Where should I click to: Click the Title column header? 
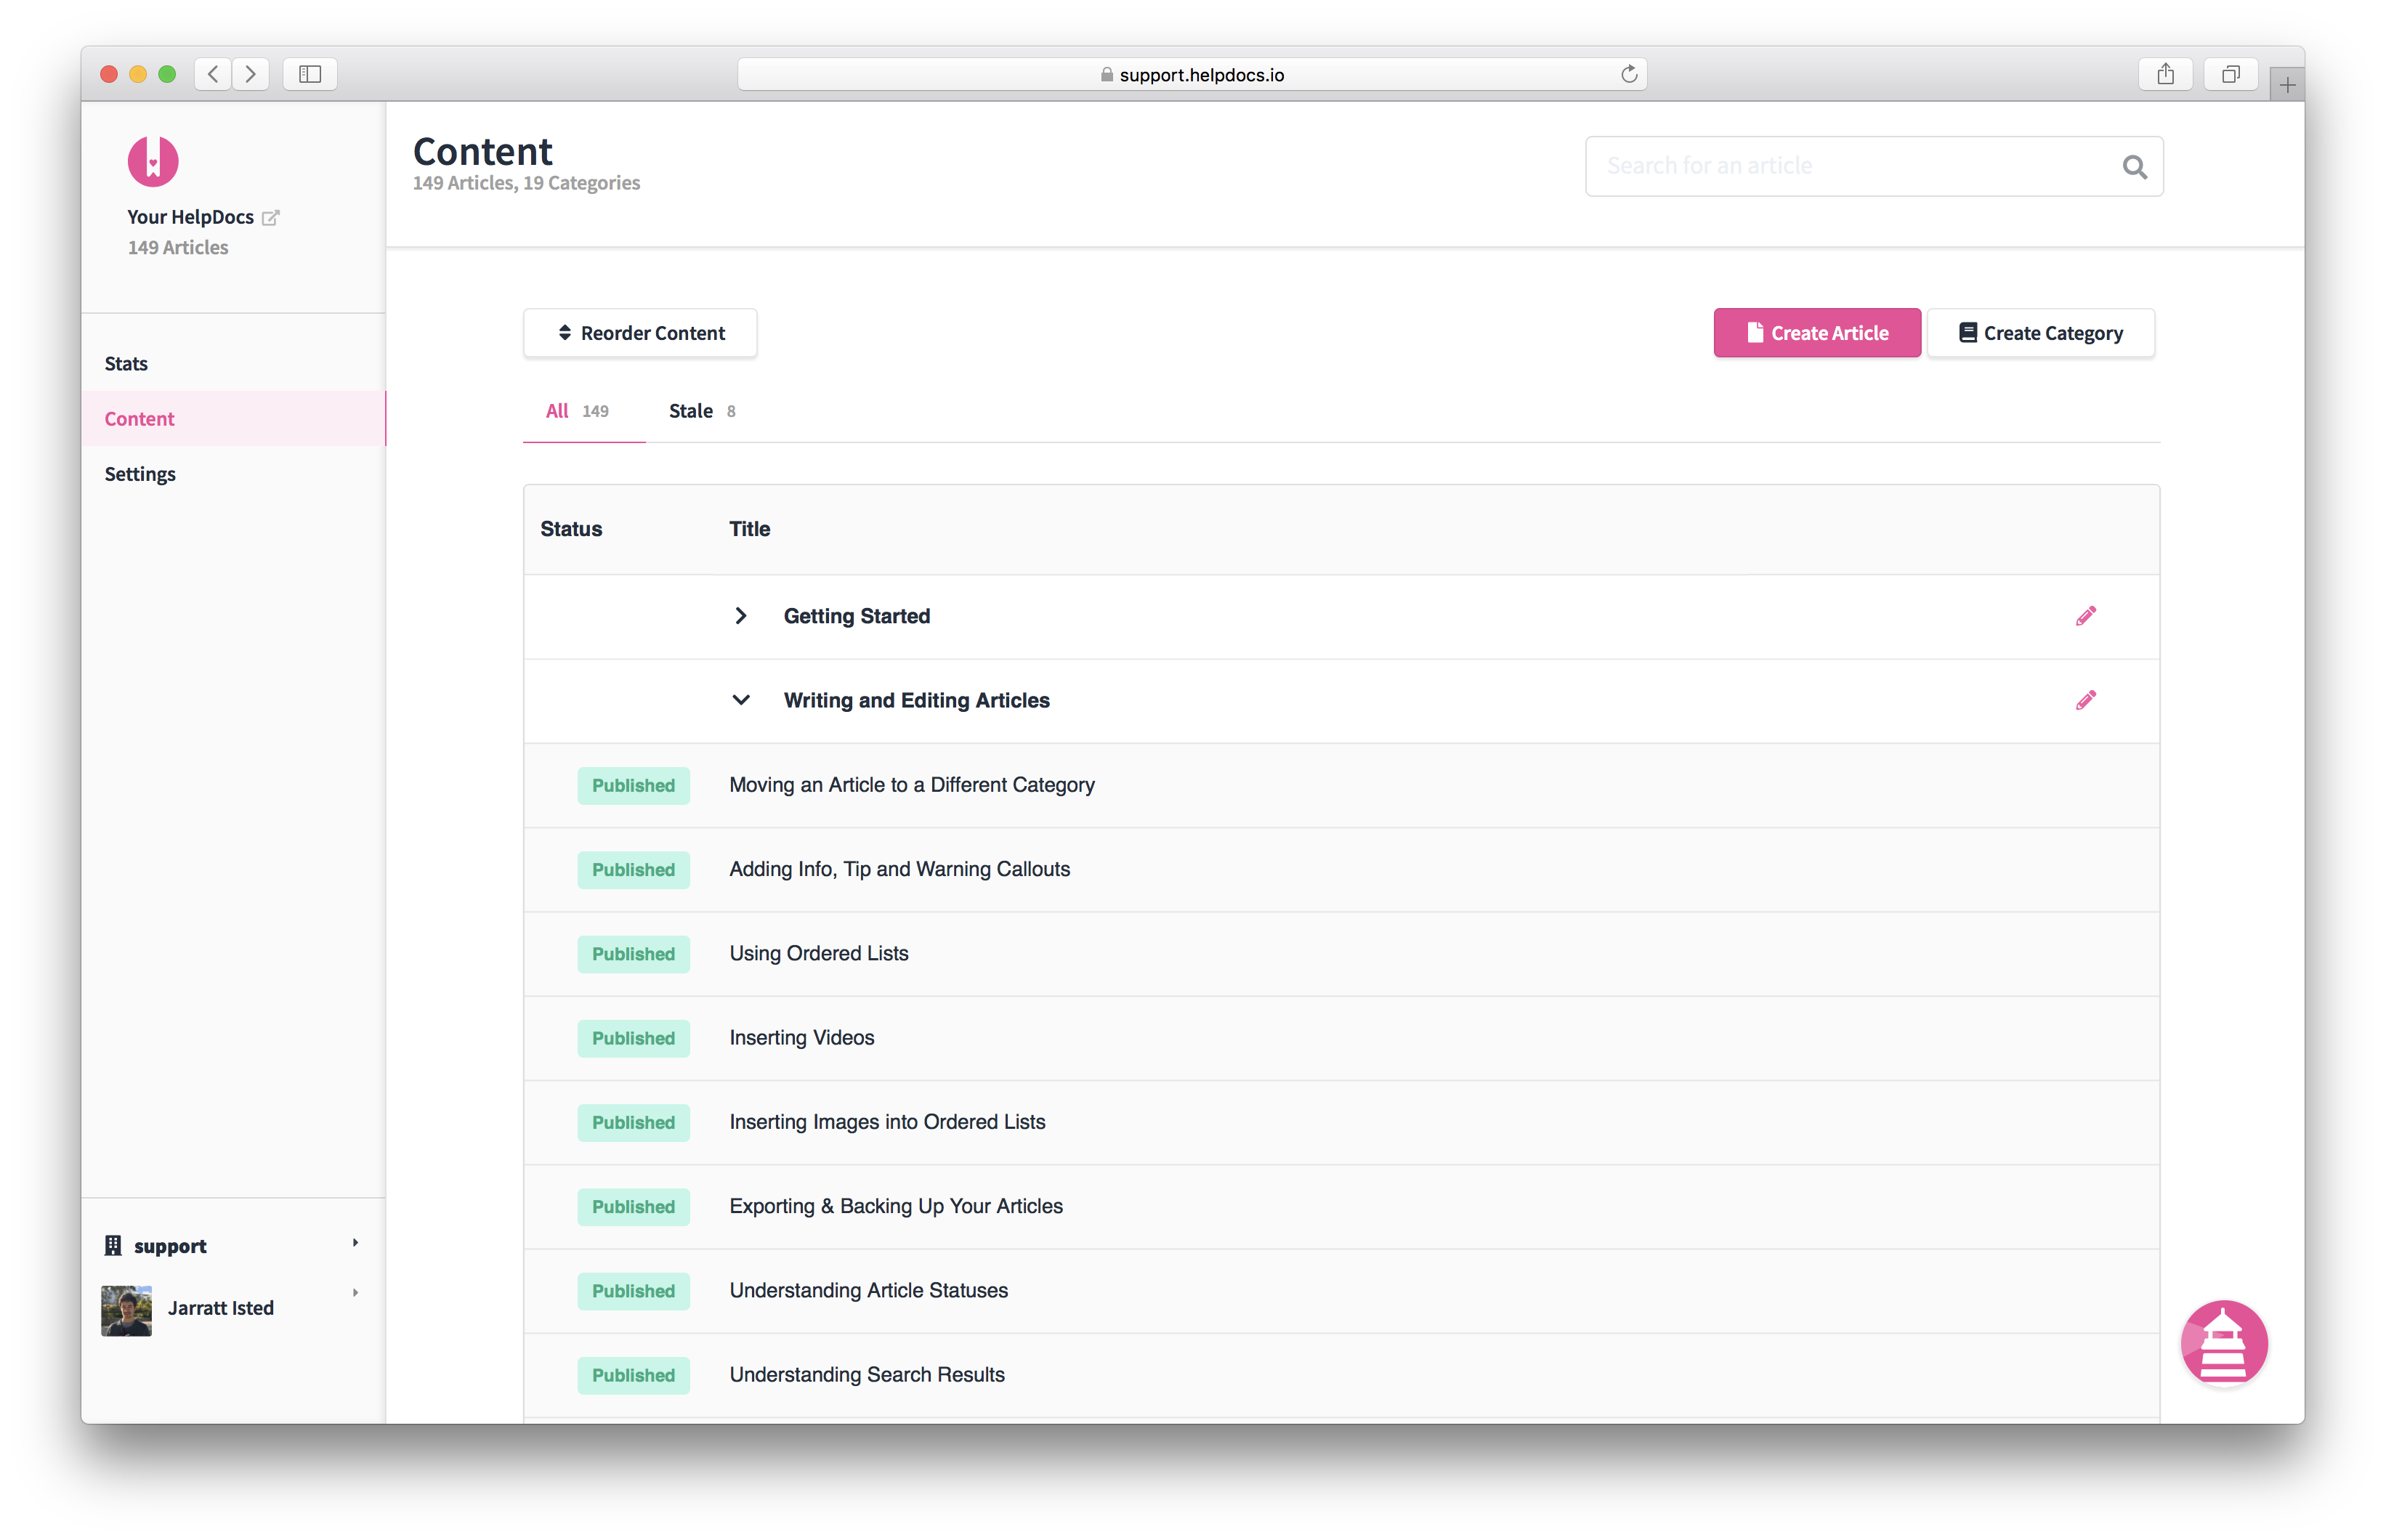click(x=749, y=529)
